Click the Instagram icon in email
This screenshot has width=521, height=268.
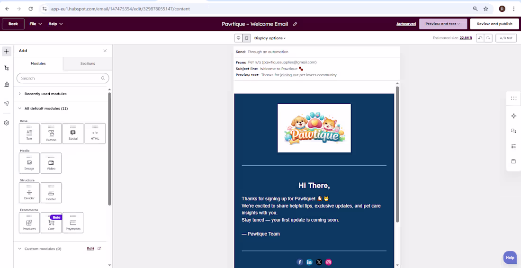click(329, 262)
